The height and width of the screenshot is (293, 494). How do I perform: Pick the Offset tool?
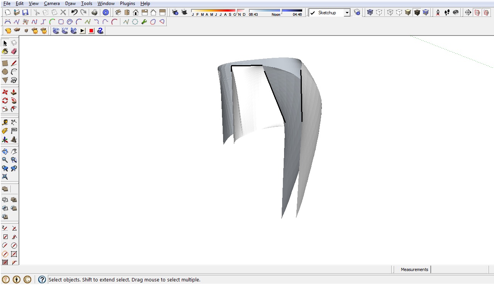[14, 109]
